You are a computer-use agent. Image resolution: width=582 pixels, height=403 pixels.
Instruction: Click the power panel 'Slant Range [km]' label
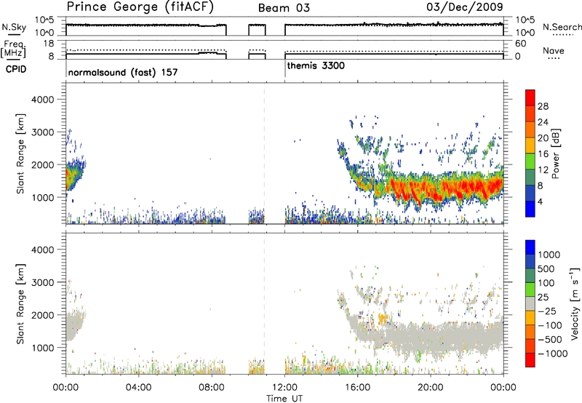pyautogui.click(x=20, y=153)
